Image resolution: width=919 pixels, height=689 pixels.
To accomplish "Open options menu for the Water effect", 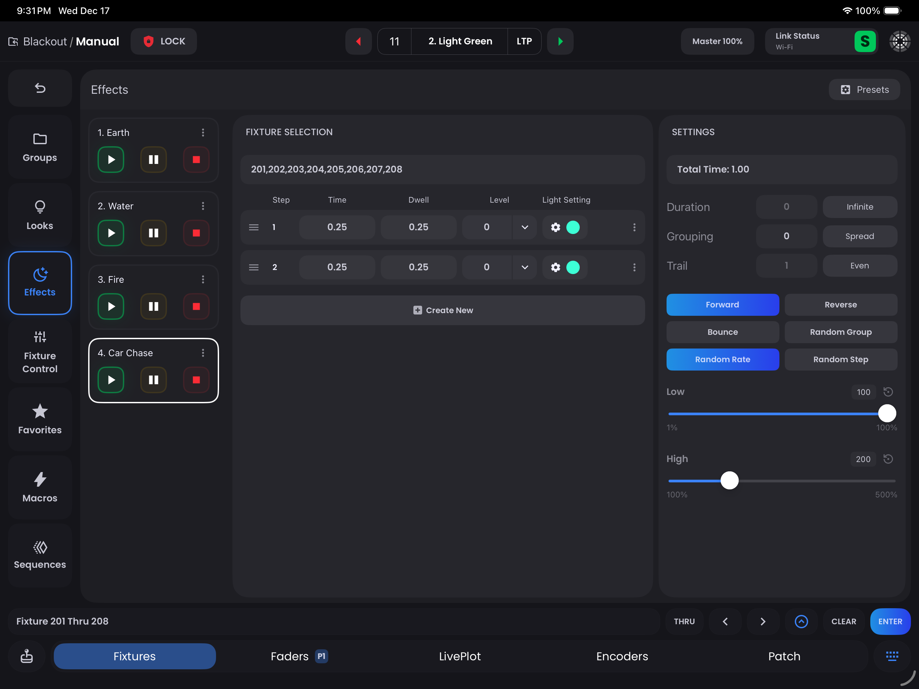I will point(203,206).
